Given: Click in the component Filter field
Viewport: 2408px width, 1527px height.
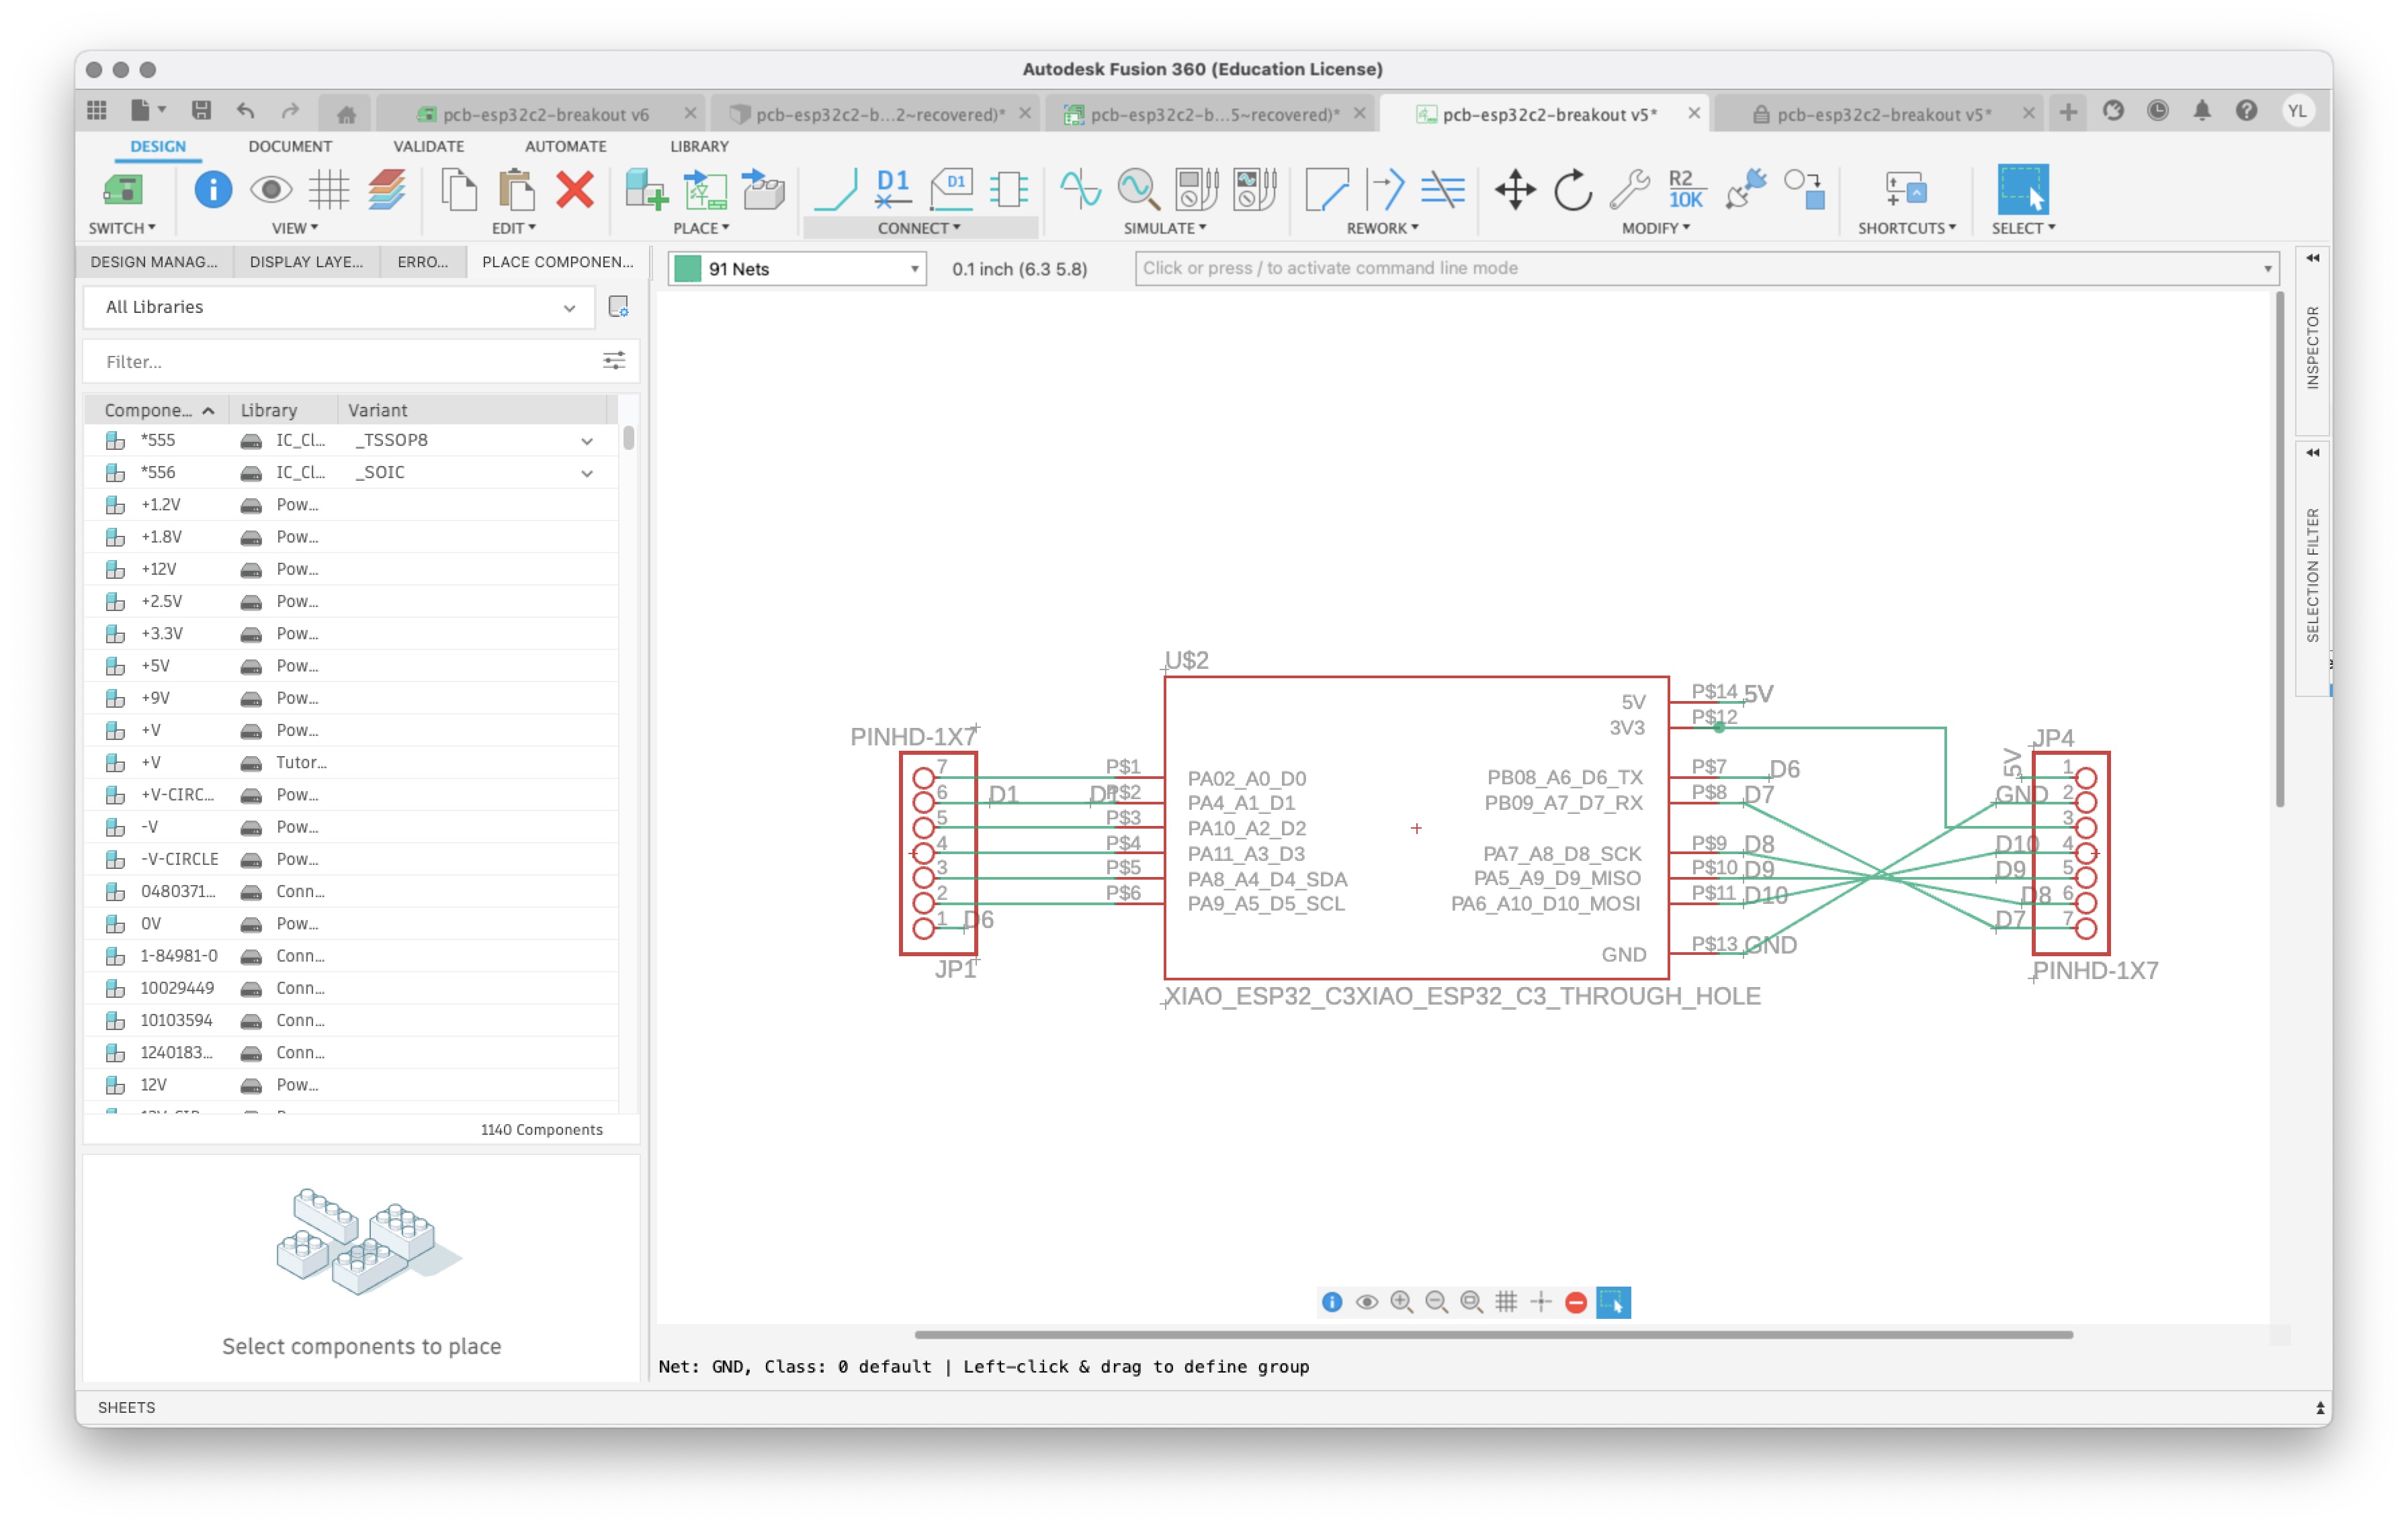Looking at the screenshot, I should tap(350, 362).
